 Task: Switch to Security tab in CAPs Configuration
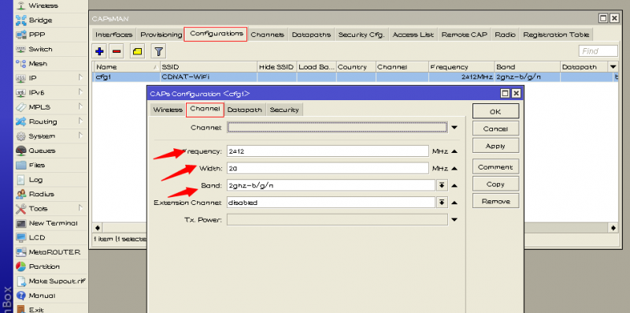284,110
